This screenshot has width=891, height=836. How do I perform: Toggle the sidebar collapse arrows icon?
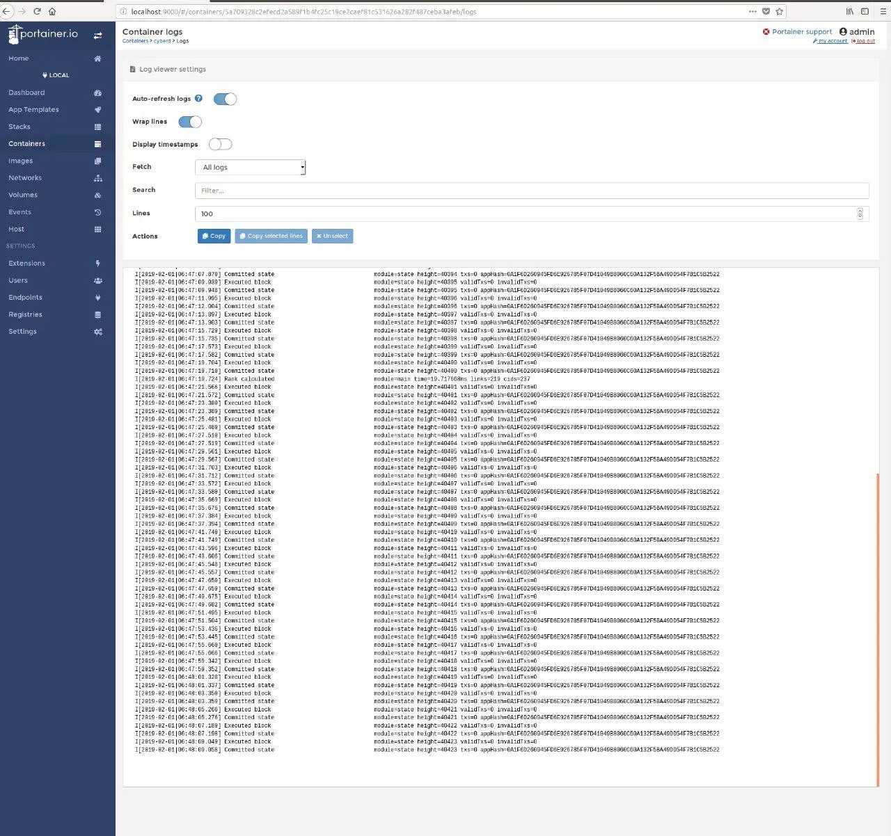click(x=97, y=35)
